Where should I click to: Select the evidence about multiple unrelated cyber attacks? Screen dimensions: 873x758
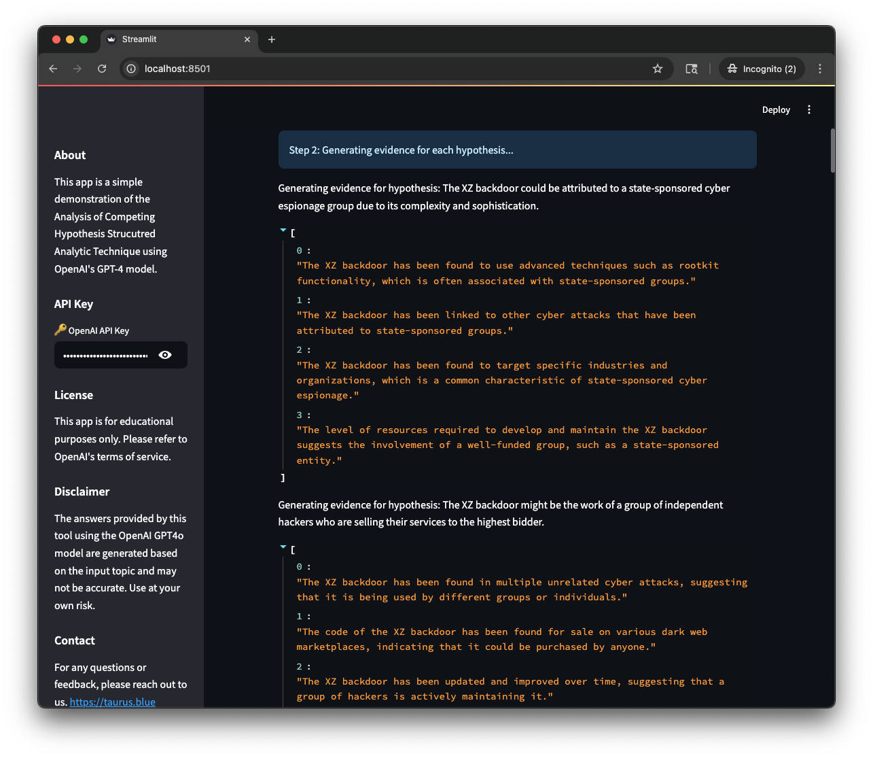pyautogui.click(x=522, y=589)
